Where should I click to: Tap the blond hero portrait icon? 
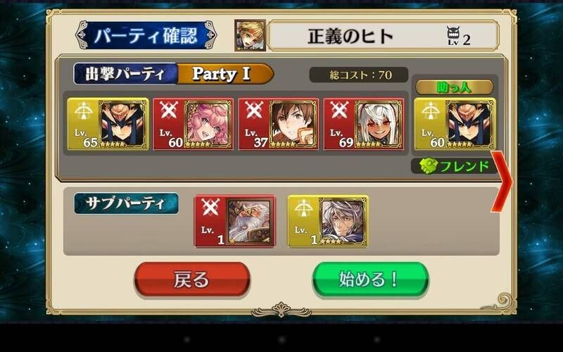(x=251, y=35)
